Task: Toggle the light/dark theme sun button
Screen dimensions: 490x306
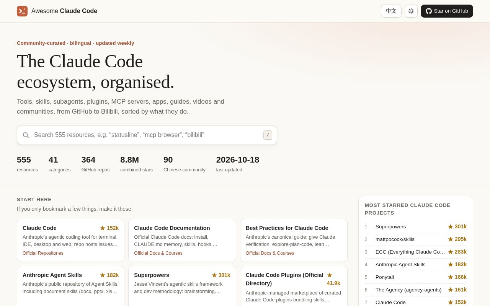Action: tap(411, 11)
